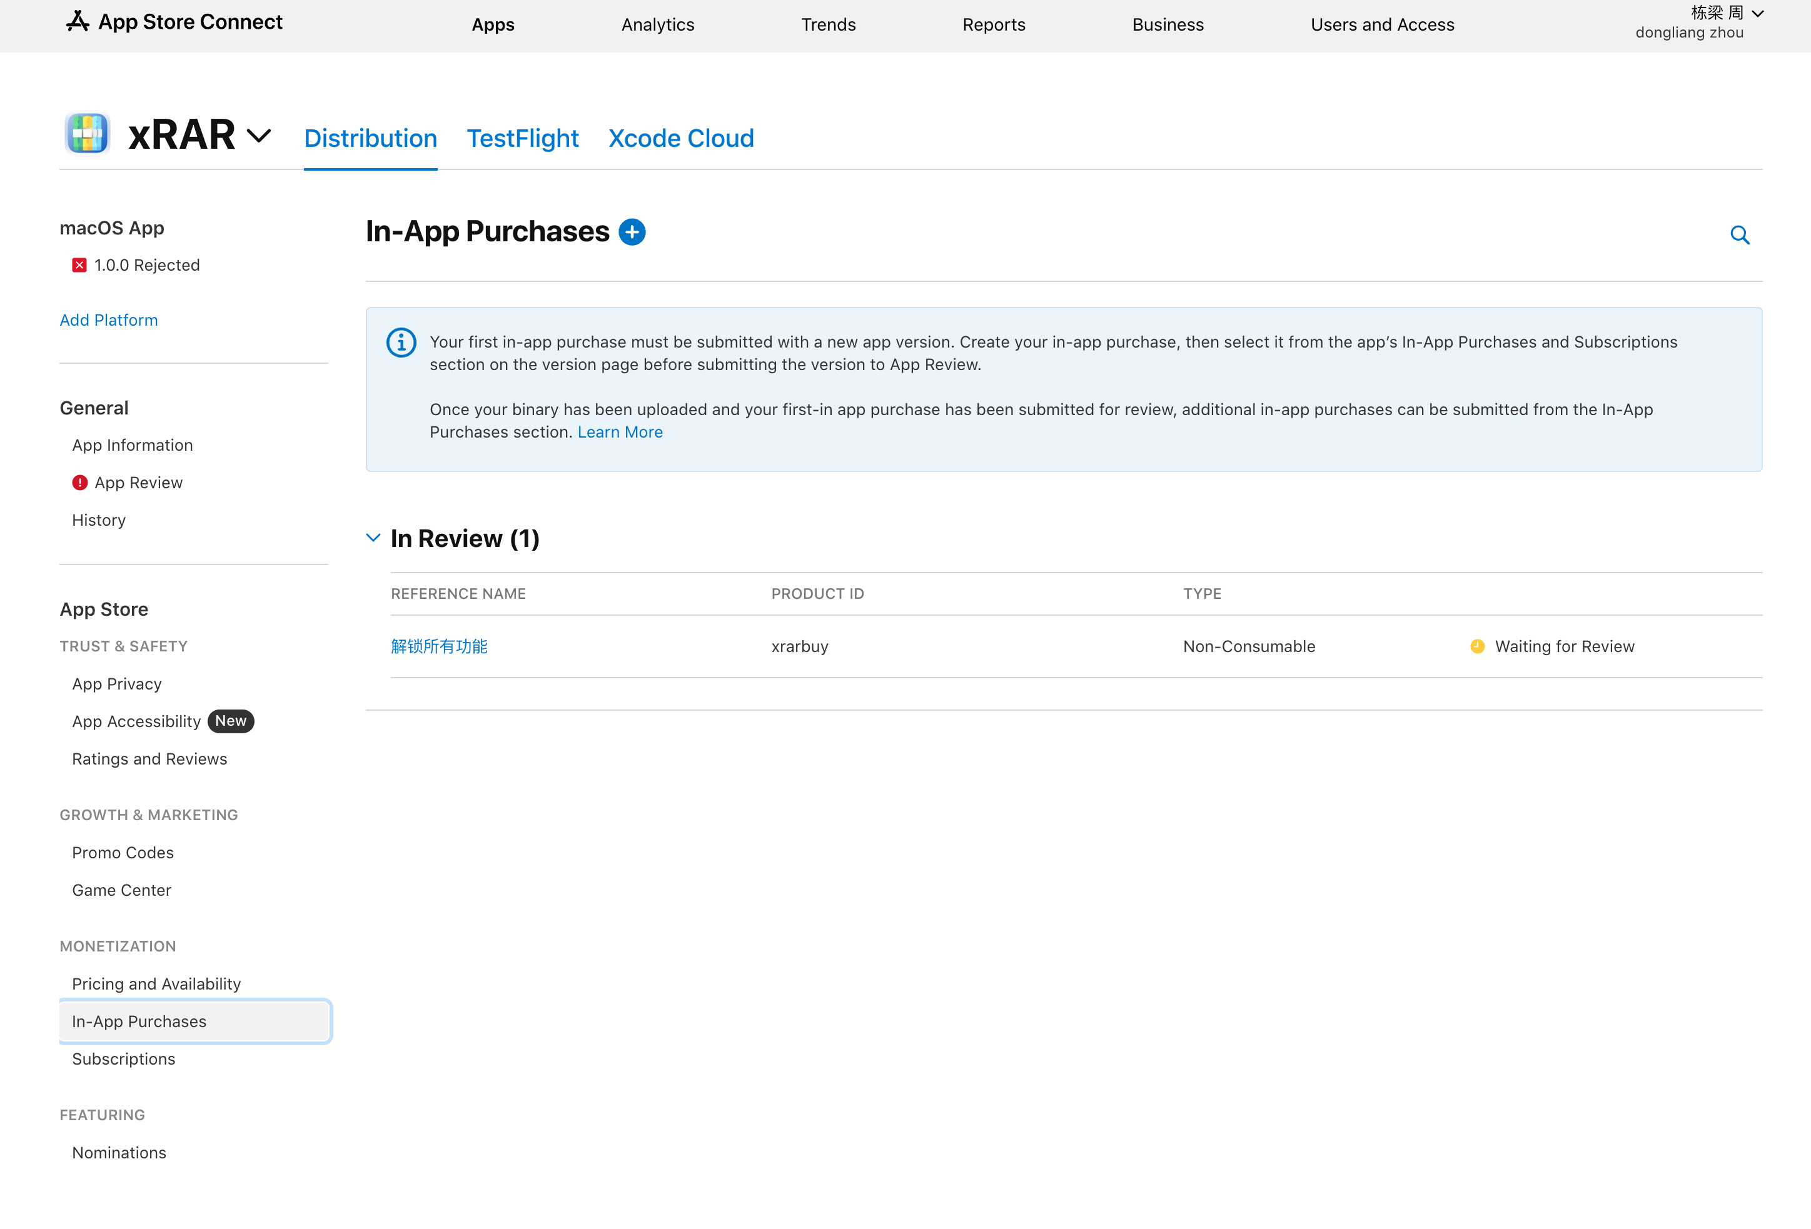
Task: Click the yellow Waiting for Review status icon
Action: point(1476,646)
